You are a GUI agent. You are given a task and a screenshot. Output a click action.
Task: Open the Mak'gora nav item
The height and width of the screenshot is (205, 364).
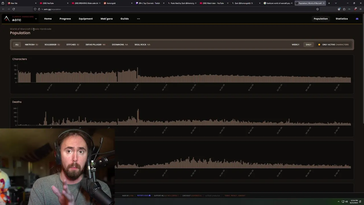tap(107, 19)
